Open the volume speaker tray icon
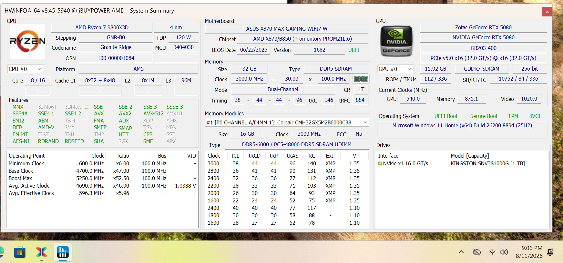 tap(504, 252)
